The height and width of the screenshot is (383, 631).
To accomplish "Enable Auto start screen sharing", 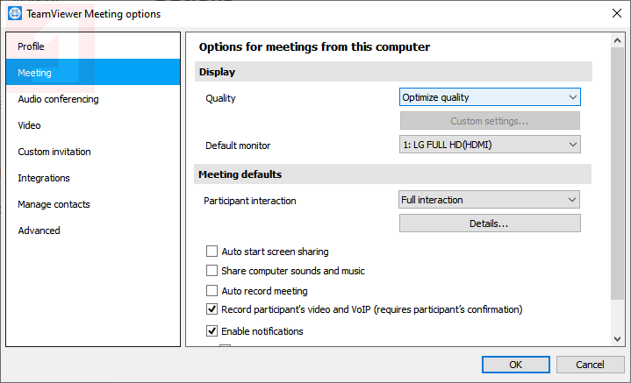I will 212,252.
